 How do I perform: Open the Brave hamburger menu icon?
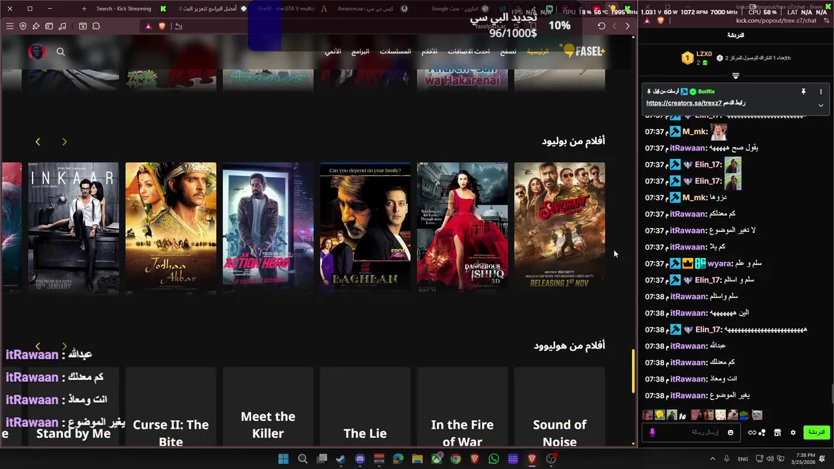pos(10,26)
